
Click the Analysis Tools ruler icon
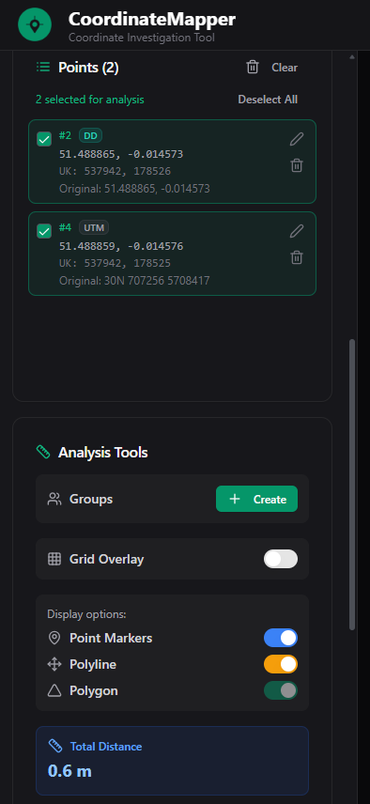point(43,453)
